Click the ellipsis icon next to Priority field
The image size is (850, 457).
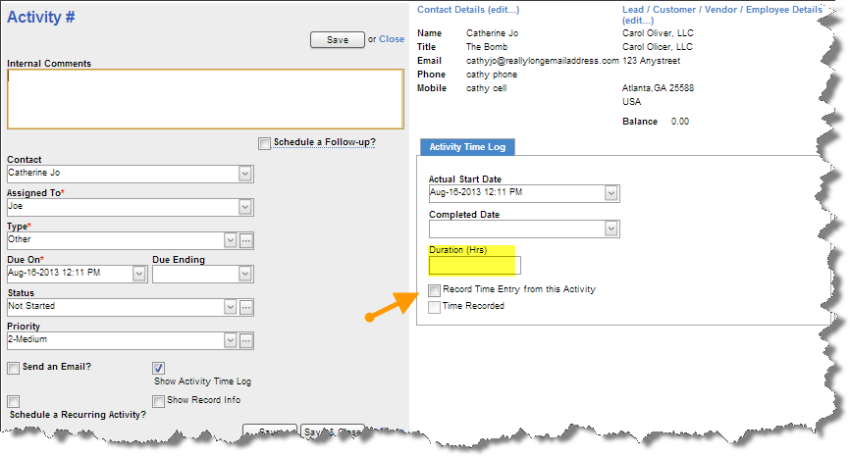[246, 340]
